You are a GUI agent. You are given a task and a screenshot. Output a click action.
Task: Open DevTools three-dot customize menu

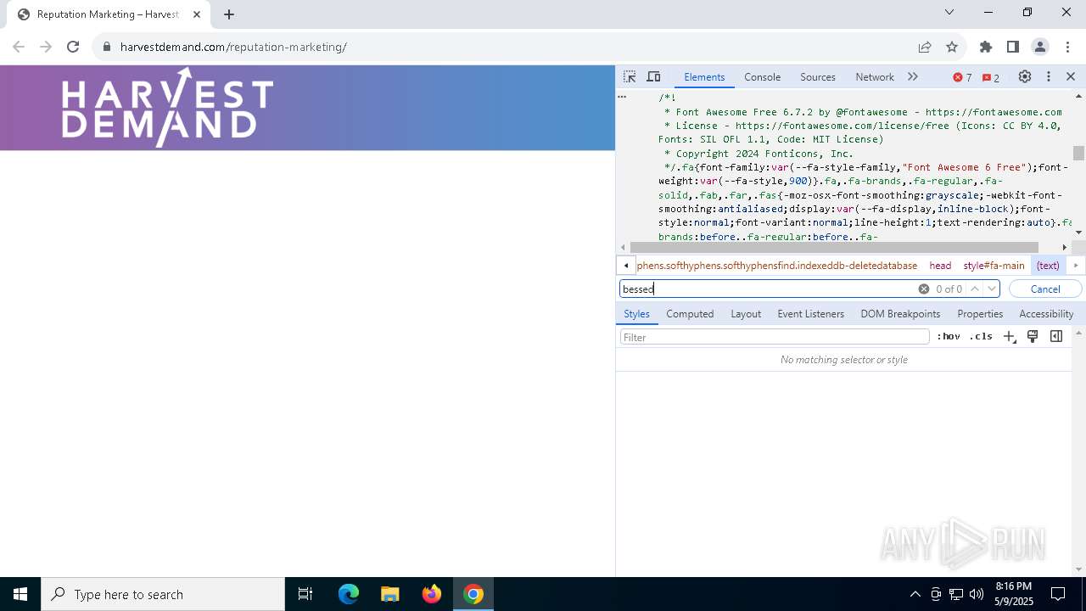1049,76
